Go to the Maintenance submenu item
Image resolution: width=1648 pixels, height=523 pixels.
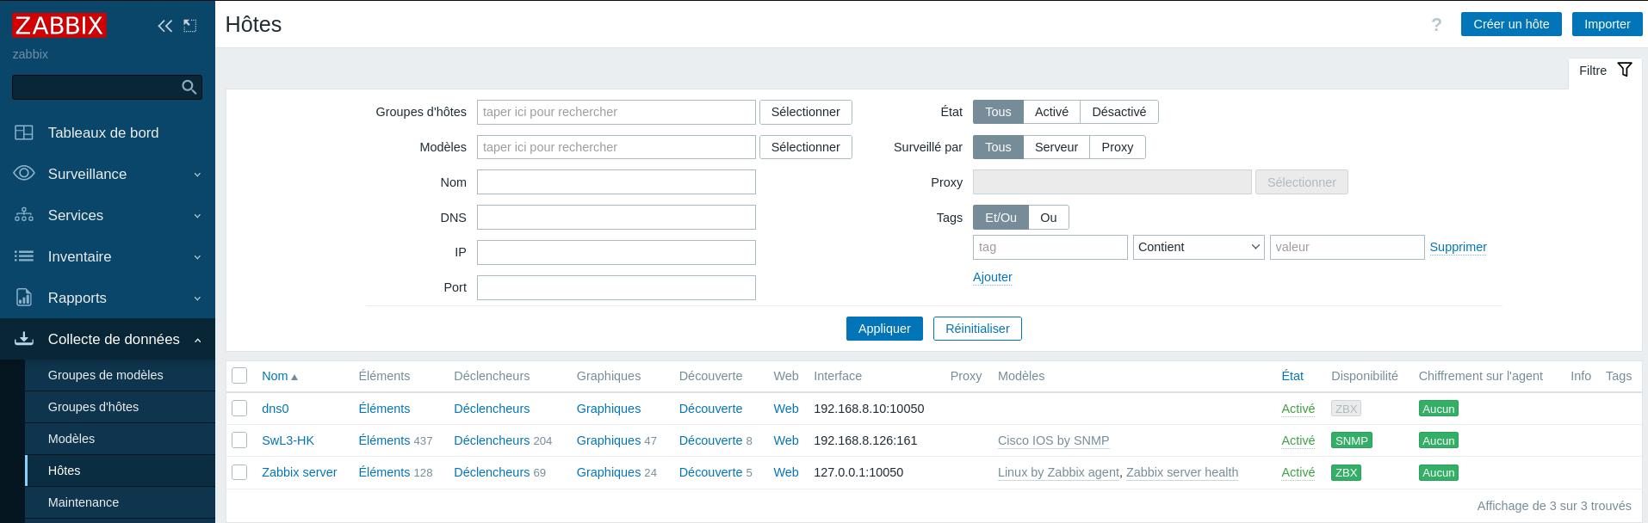pyautogui.click(x=84, y=502)
